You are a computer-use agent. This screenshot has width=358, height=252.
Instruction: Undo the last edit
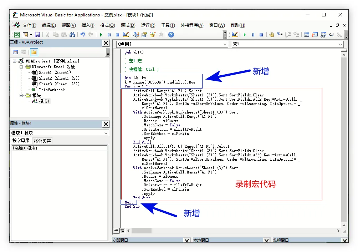(82, 35)
